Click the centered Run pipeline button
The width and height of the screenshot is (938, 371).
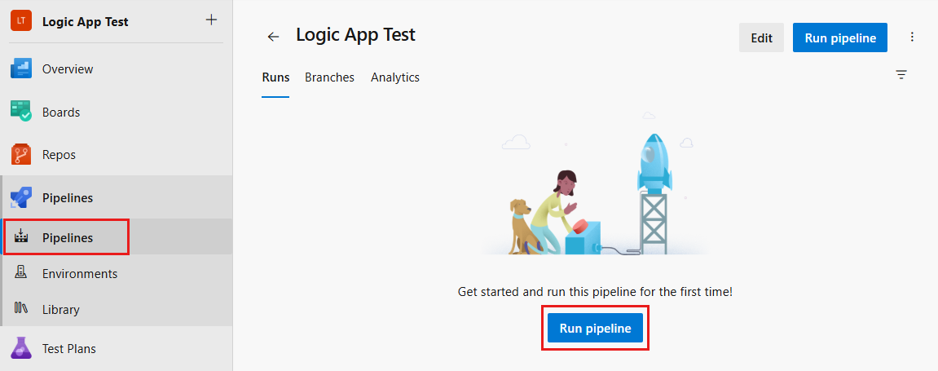tap(595, 328)
